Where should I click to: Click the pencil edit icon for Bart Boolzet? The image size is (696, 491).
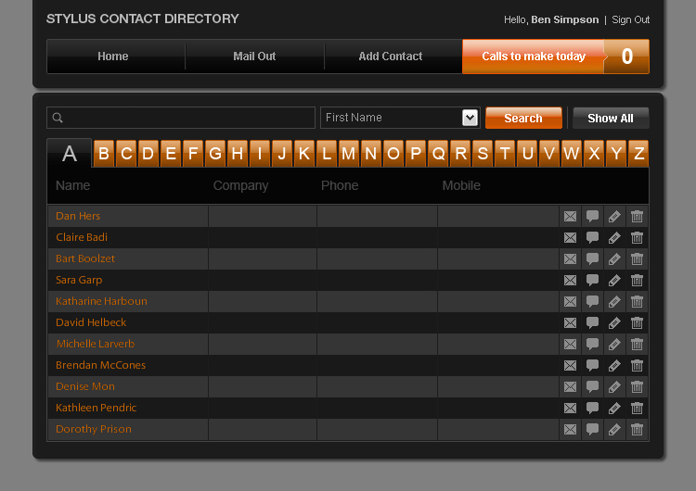pos(614,258)
